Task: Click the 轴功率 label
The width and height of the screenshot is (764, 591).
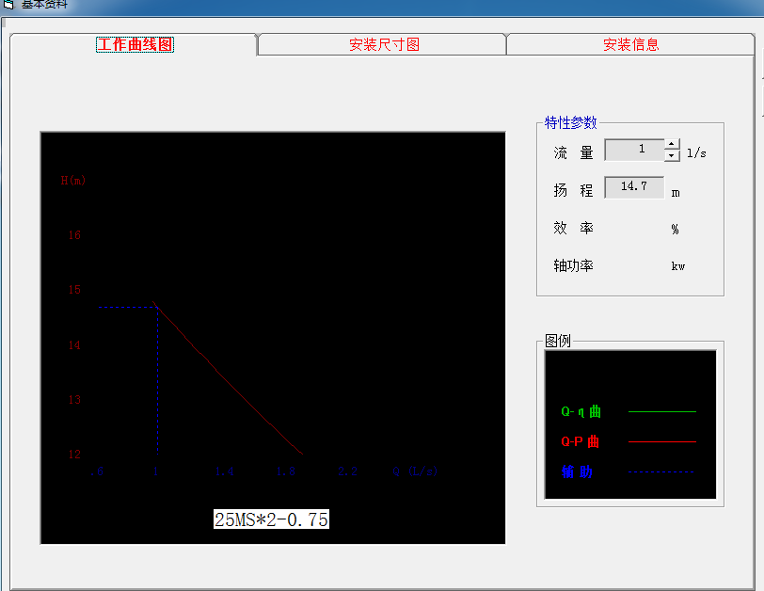Action: coord(574,266)
